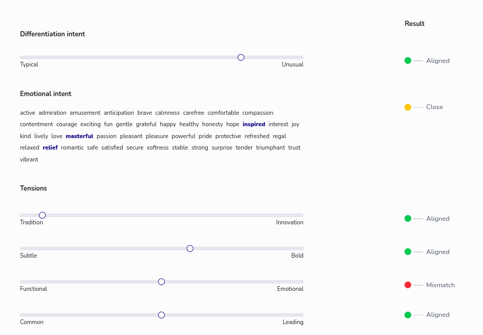Select the emotion word 'romantic'
This screenshot has width=483, height=335.
pos(72,148)
